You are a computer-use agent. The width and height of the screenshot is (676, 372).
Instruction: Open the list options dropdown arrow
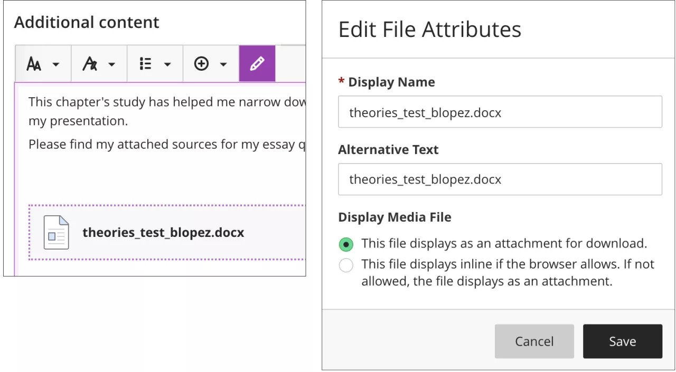point(168,65)
